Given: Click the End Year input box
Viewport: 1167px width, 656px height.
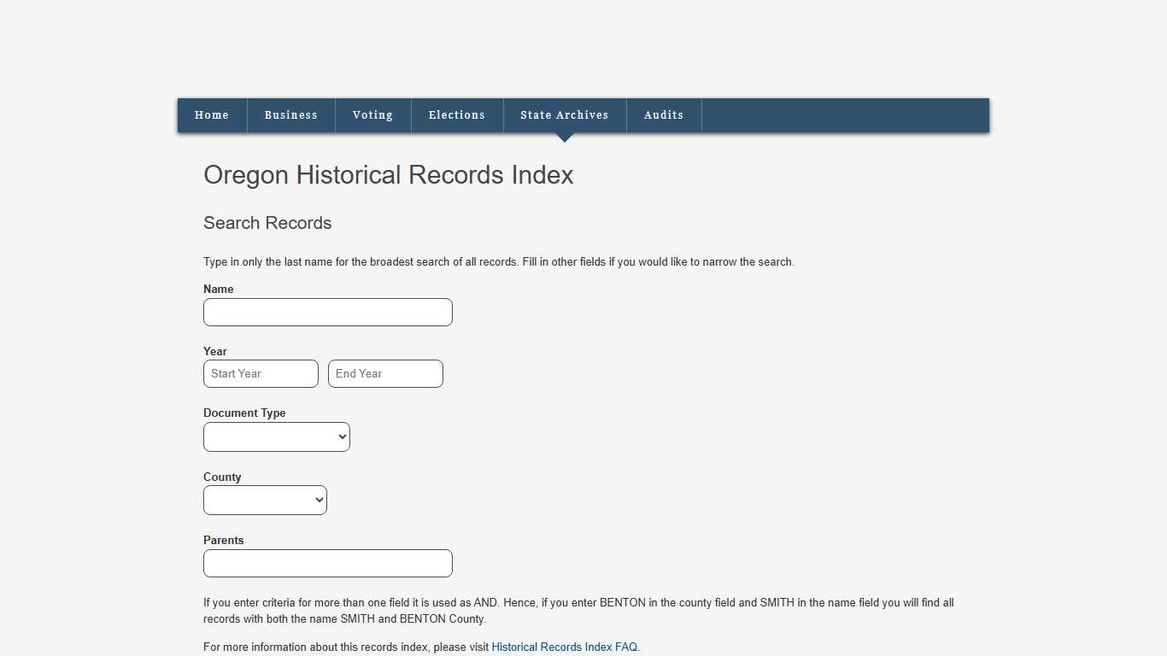Looking at the screenshot, I should click(385, 373).
